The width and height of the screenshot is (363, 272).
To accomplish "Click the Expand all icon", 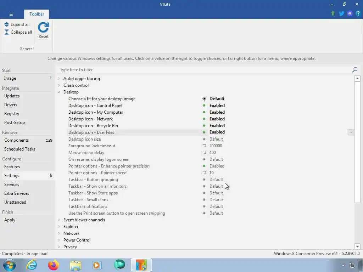I will (x=6, y=24).
